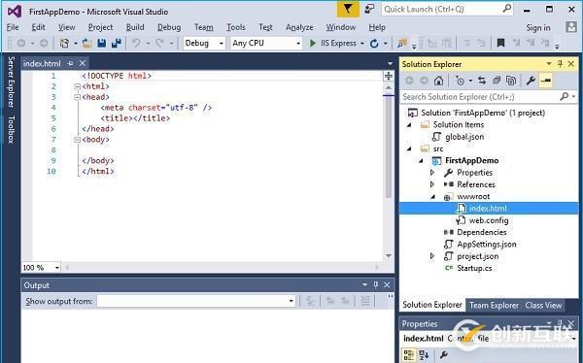Click the Refresh browser icon
Image resolution: width=583 pixels, height=363 pixels.
pos(374,44)
